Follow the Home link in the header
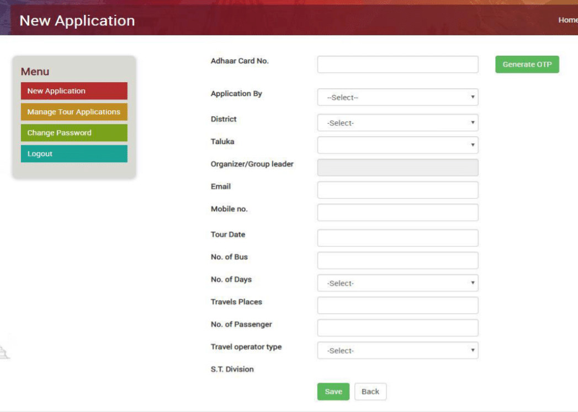 point(568,20)
